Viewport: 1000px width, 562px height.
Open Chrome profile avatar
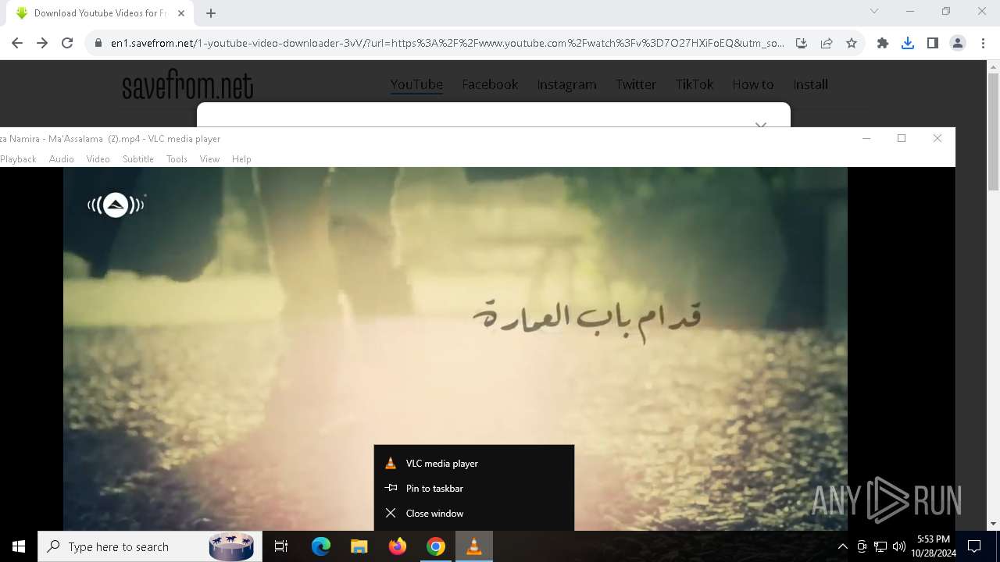pyautogui.click(x=958, y=44)
